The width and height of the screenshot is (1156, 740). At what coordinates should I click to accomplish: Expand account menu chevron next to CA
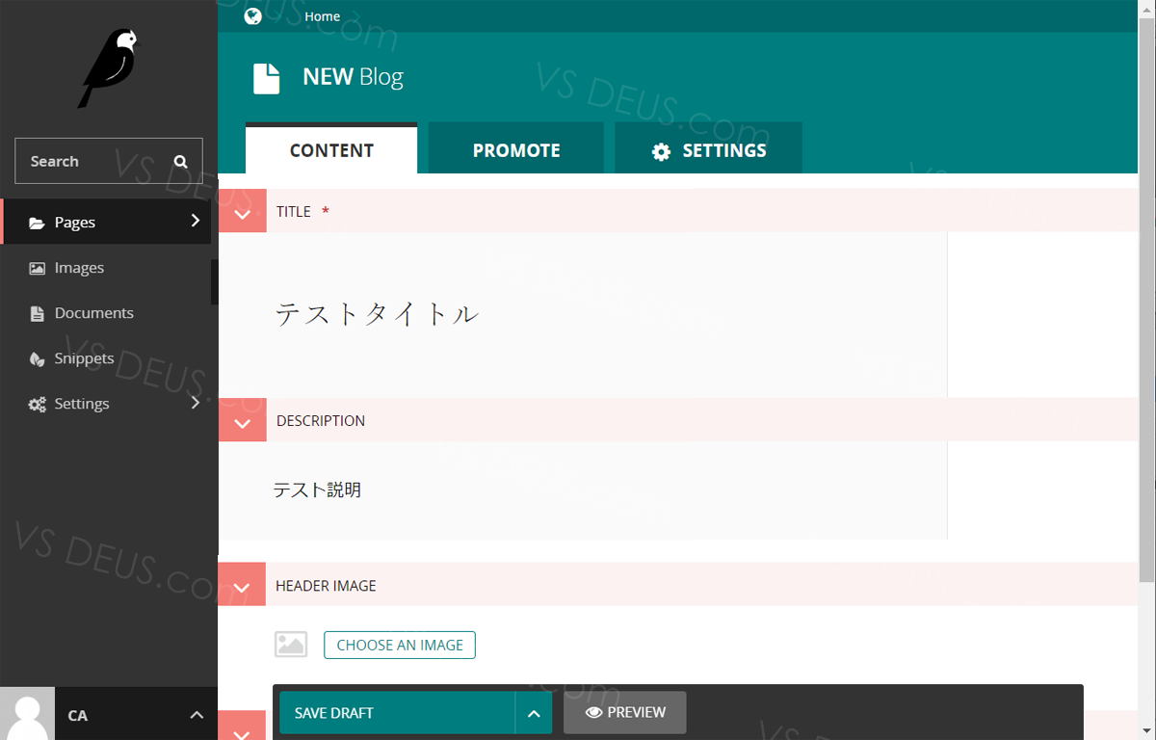click(197, 715)
